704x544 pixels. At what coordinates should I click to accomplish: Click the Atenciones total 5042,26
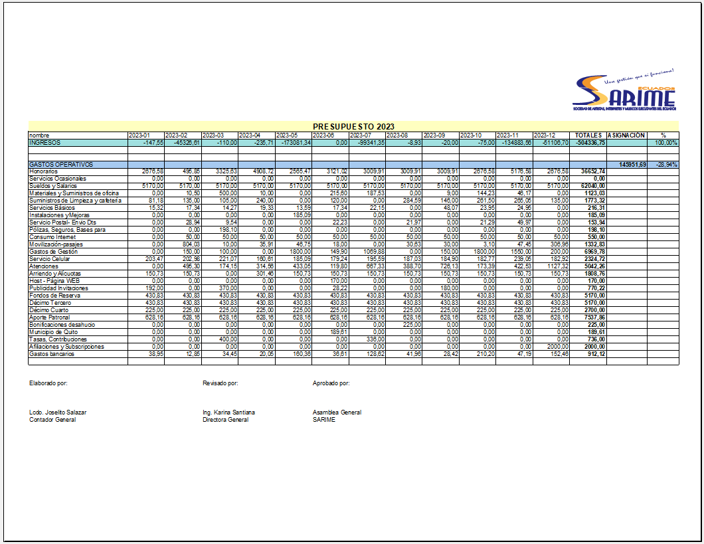(x=594, y=266)
